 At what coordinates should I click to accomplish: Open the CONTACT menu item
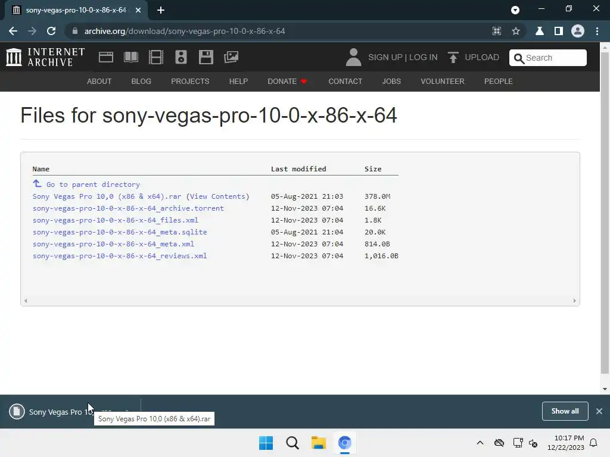tap(345, 81)
